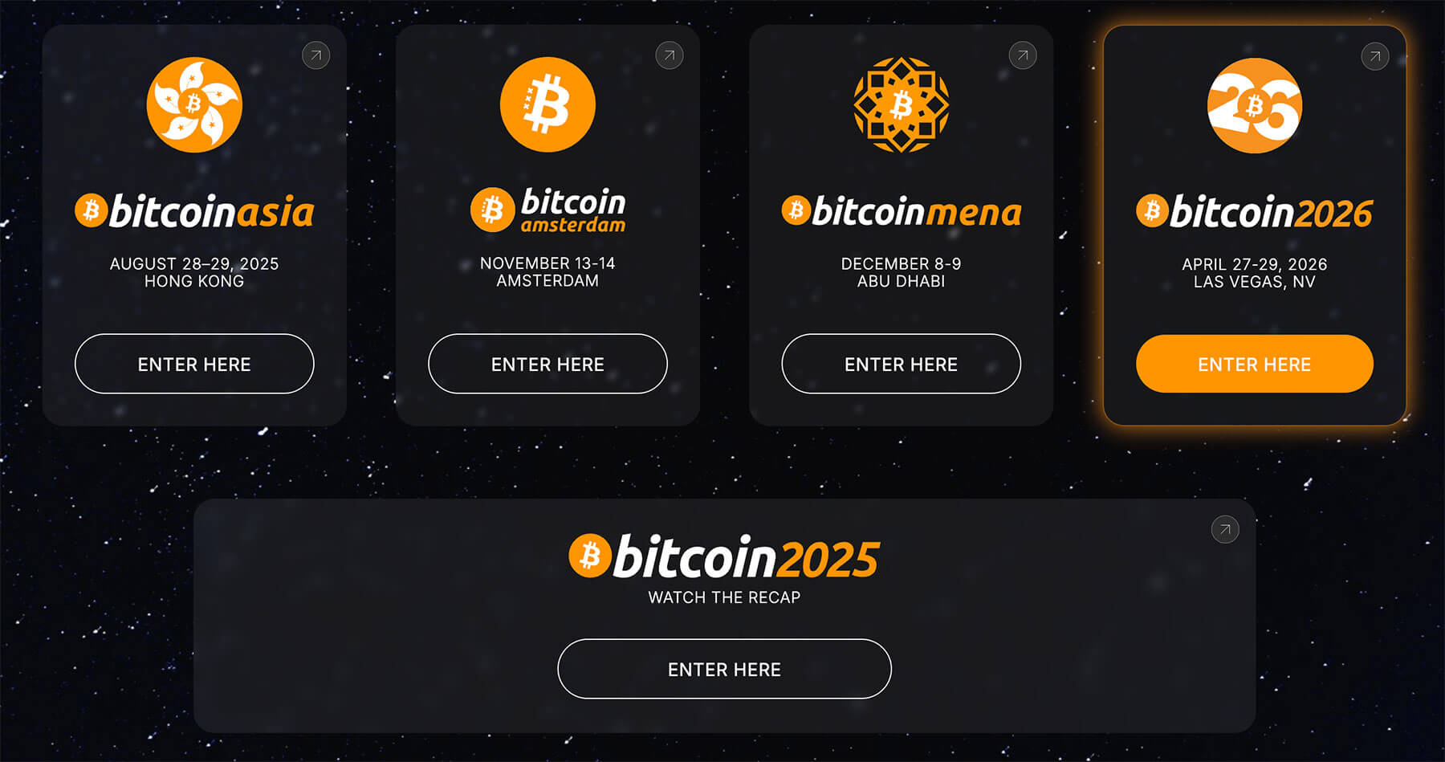Click the bitcoin2025 wordmark logo
This screenshot has height=762, width=1445.
point(724,556)
